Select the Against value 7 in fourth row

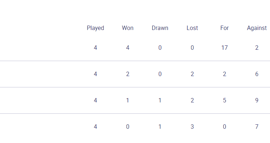[x=257, y=127]
